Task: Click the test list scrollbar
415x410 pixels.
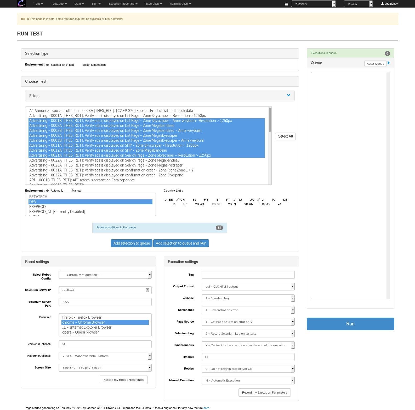Action: coord(270,120)
